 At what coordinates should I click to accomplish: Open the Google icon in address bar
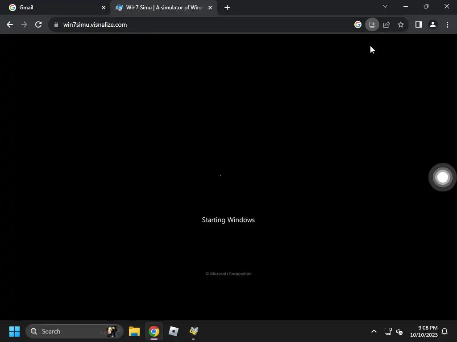[x=358, y=25]
